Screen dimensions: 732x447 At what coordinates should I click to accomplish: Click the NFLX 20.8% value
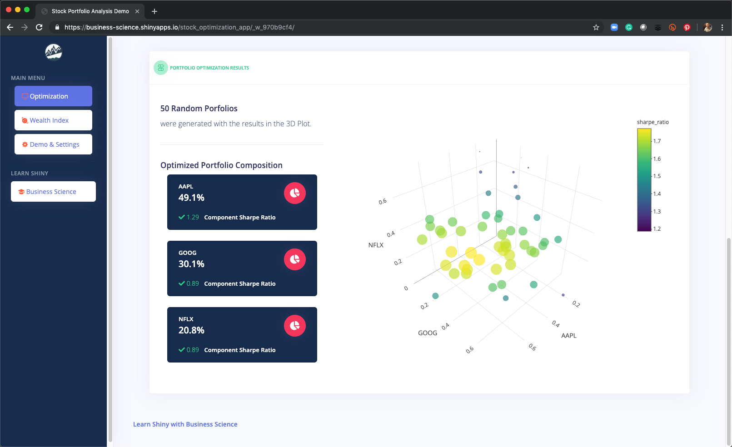191,330
